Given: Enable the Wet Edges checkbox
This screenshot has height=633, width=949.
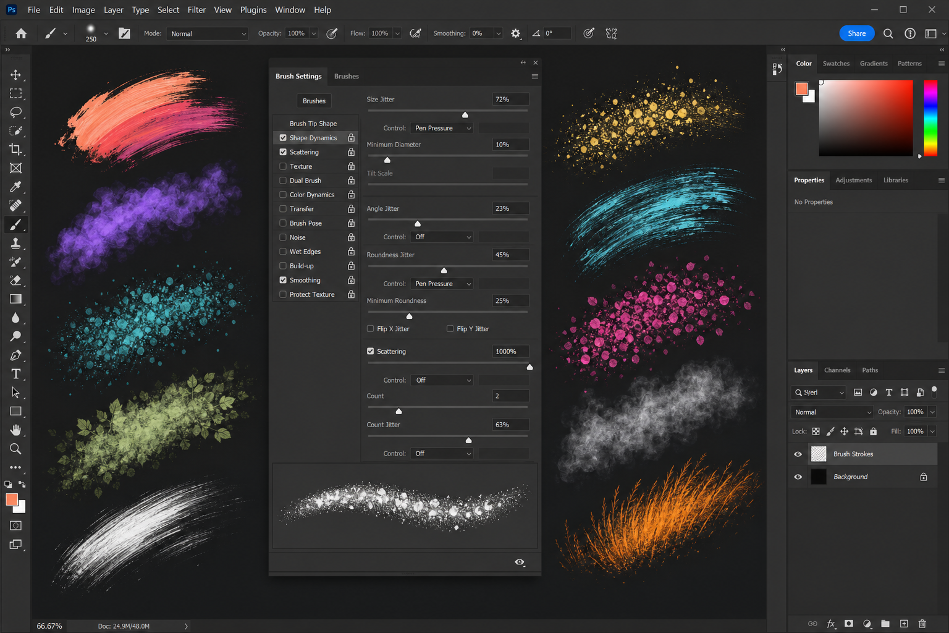Looking at the screenshot, I should [x=283, y=252].
